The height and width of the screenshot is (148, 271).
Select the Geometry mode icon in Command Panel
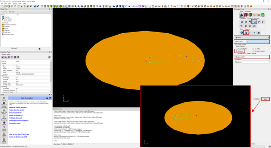click(242, 15)
